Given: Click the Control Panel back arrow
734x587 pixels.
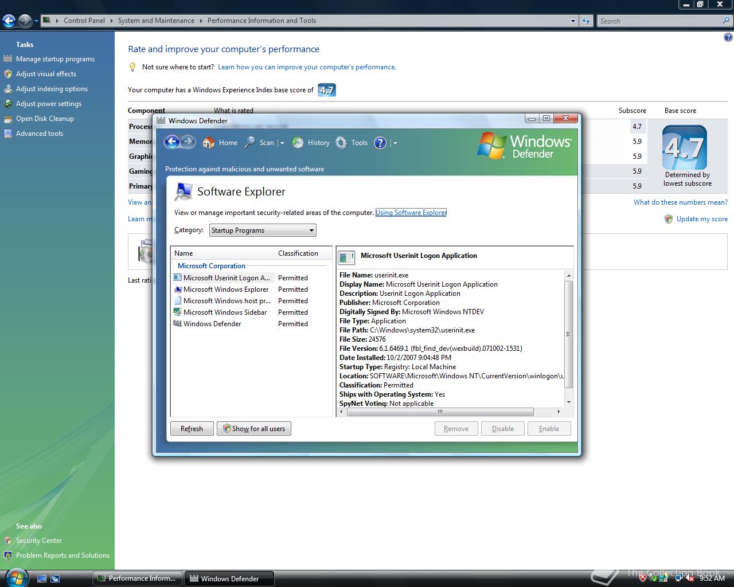Looking at the screenshot, I should 9,21.
